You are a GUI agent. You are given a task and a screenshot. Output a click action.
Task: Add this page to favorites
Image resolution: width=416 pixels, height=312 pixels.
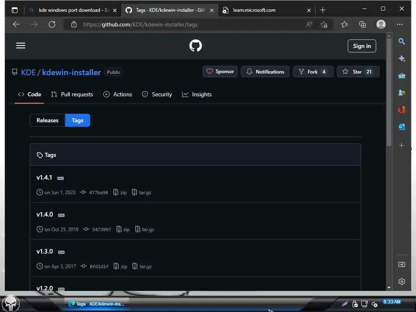[324, 25]
